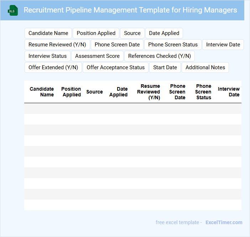Select the Date Applied tag

(x=164, y=33)
